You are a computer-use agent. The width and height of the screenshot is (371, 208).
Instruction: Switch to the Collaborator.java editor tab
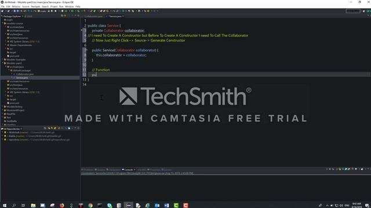coord(93,16)
